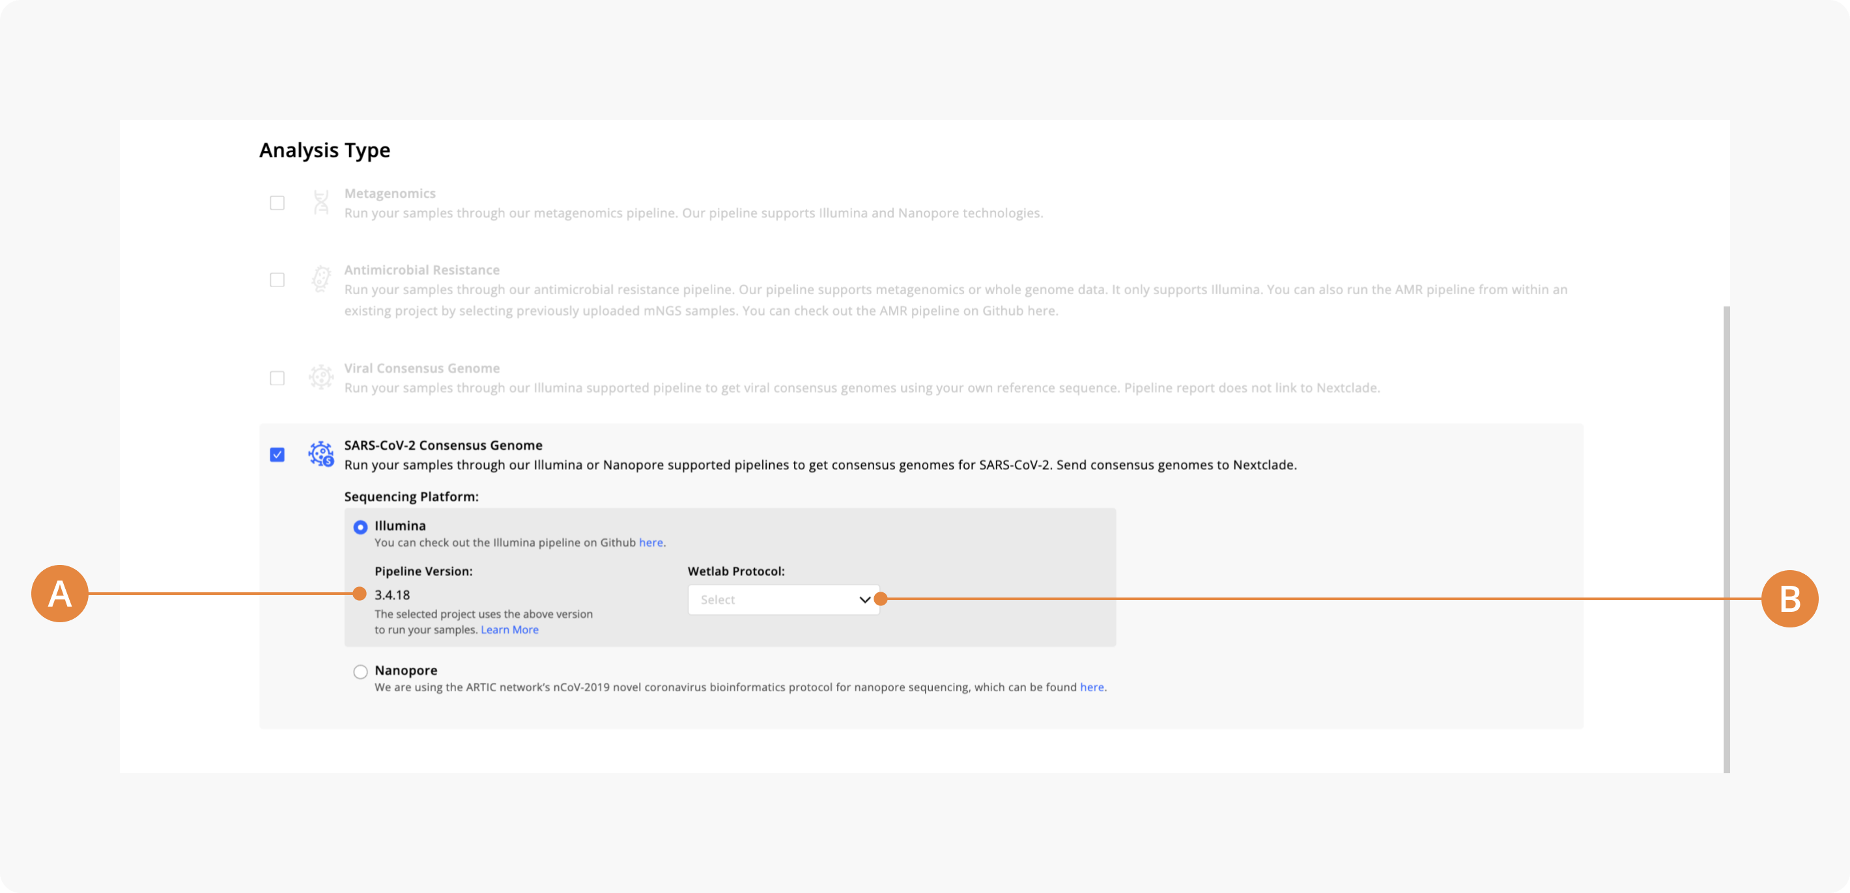Check the Antimicrobial Resistance checkbox
This screenshot has width=1850, height=893.
[x=277, y=280]
